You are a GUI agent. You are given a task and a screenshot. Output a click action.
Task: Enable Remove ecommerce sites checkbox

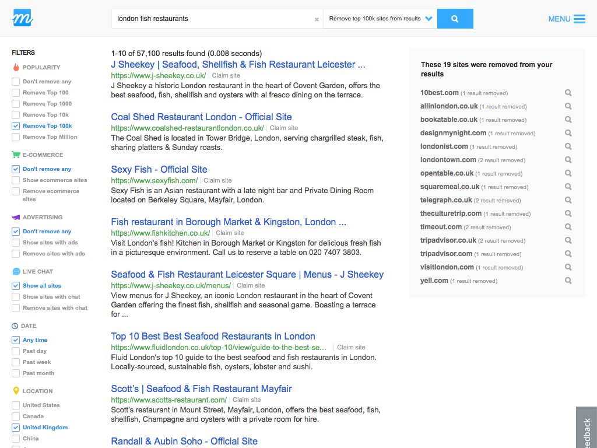[16, 191]
